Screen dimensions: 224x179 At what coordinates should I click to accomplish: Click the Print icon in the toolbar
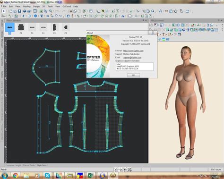tap(25, 11)
